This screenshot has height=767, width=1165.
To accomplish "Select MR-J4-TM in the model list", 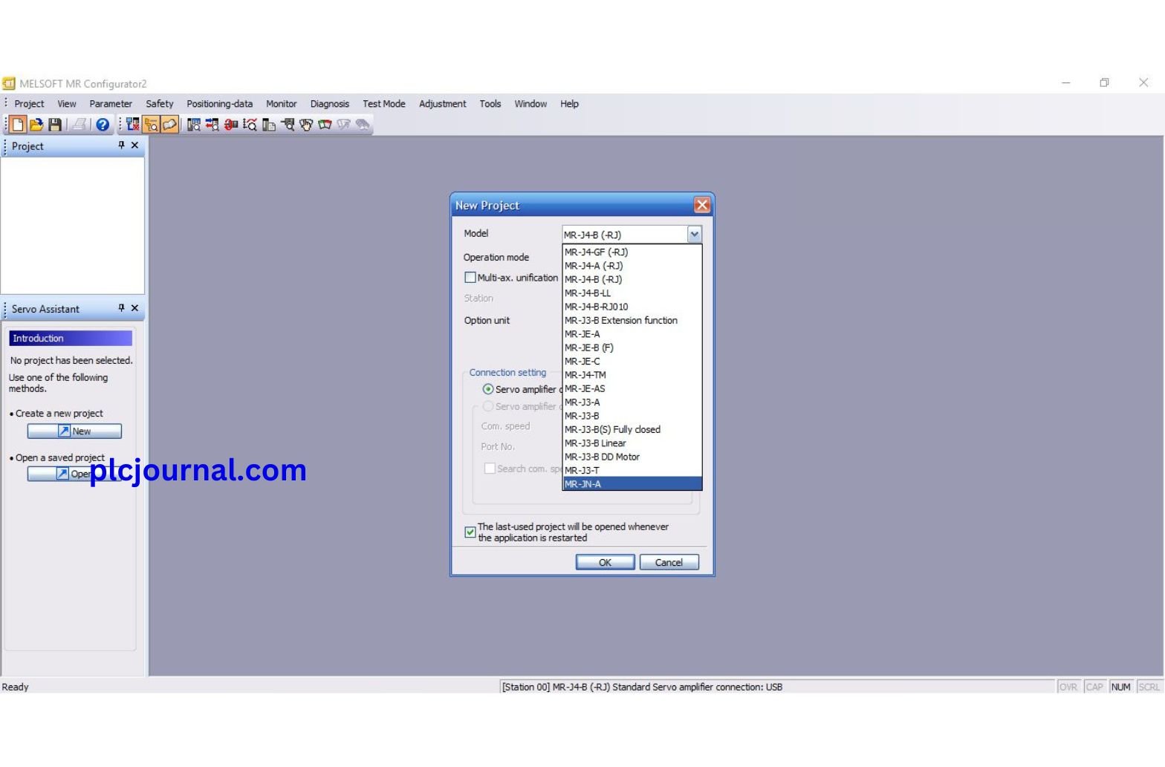I will pos(632,375).
